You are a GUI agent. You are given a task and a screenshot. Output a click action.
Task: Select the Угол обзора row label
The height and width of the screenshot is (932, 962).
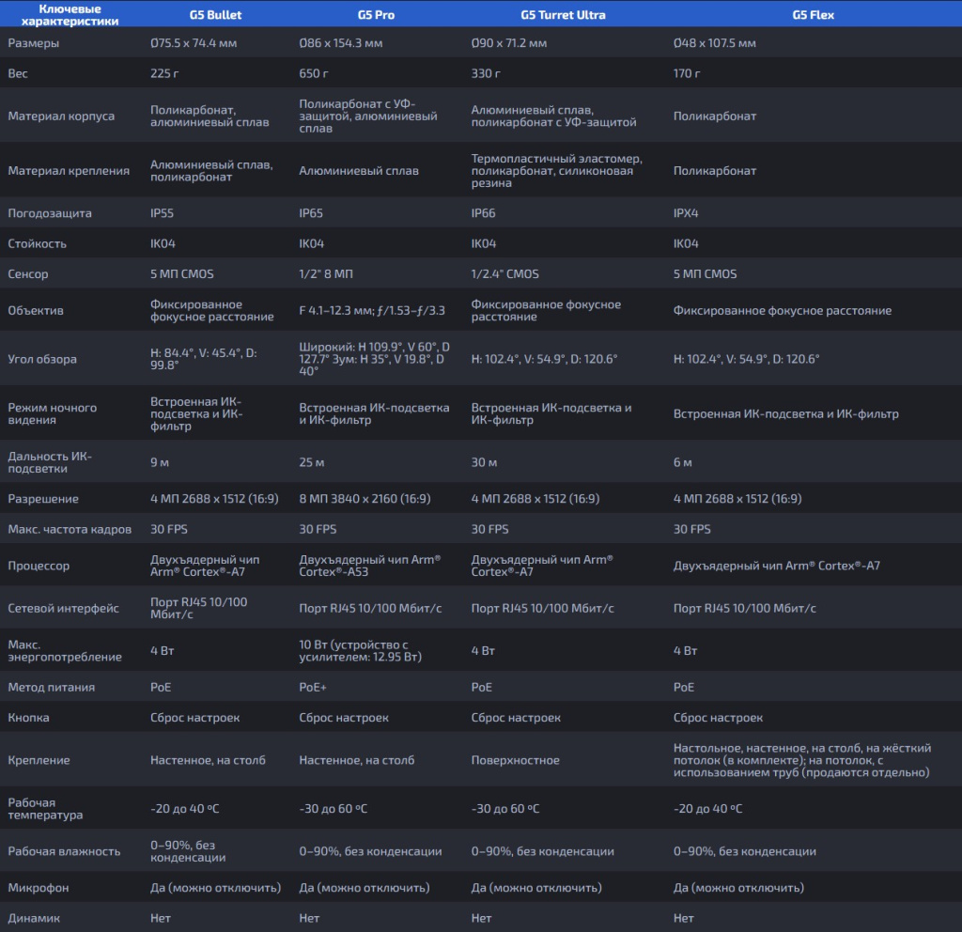click(x=42, y=359)
